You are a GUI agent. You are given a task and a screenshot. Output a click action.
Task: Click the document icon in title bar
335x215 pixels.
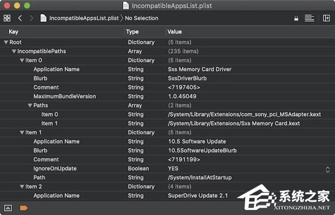(126, 6)
